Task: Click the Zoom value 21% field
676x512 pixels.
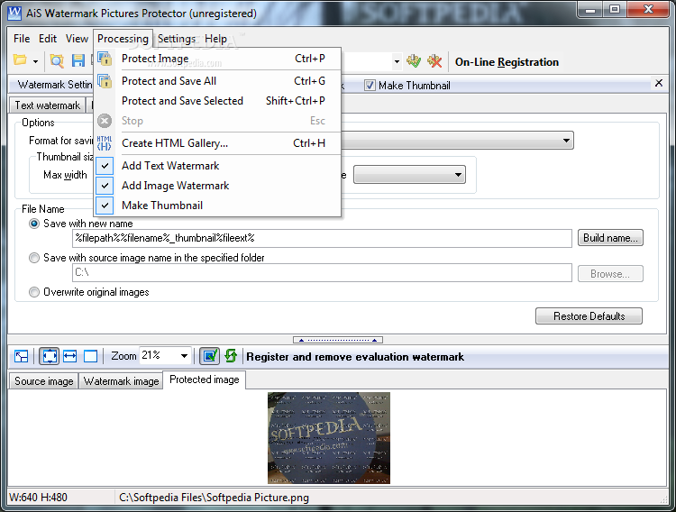Action: coord(159,356)
